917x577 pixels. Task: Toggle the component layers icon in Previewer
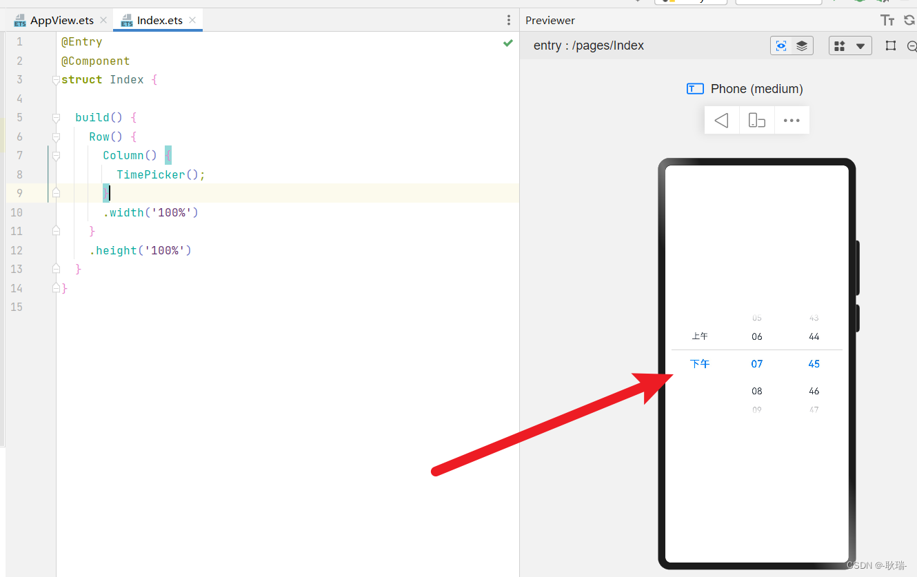point(802,45)
